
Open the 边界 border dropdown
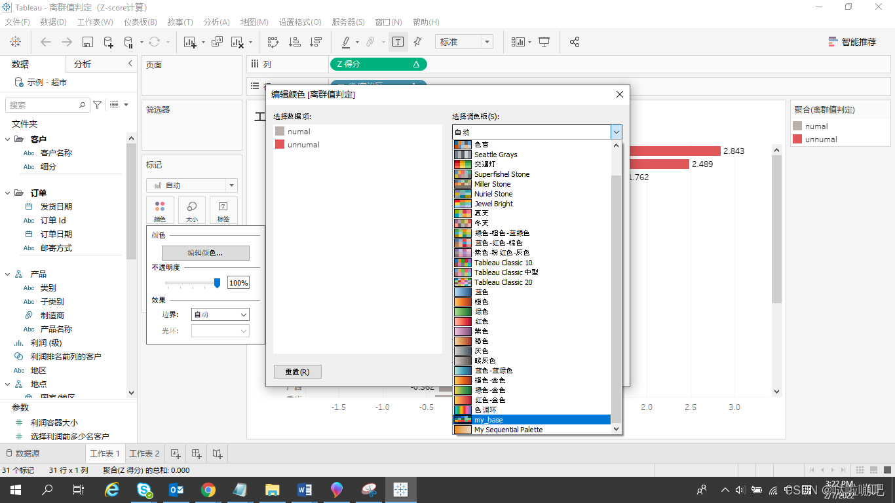(220, 314)
